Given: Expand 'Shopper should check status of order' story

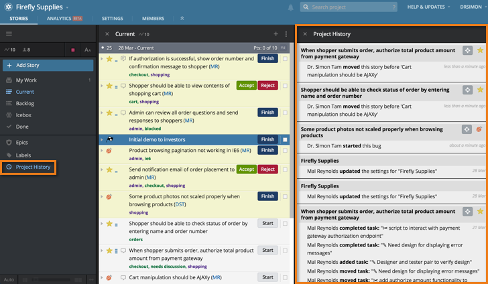Looking at the screenshot, I should coord(102,223).
